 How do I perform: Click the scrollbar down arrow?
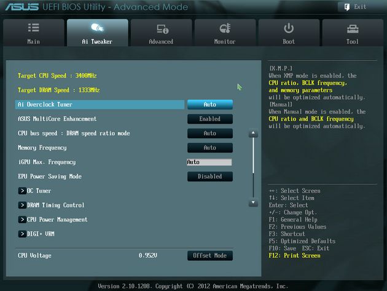(253, 202)
